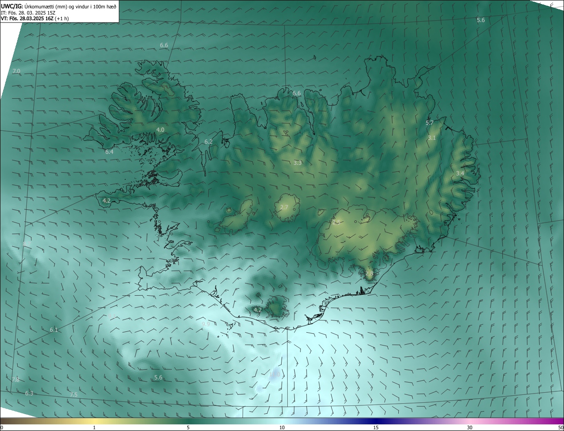Click the 6.4 value label on the map
The width and height of the screenshot is (564, 431).
click(109, 152)
